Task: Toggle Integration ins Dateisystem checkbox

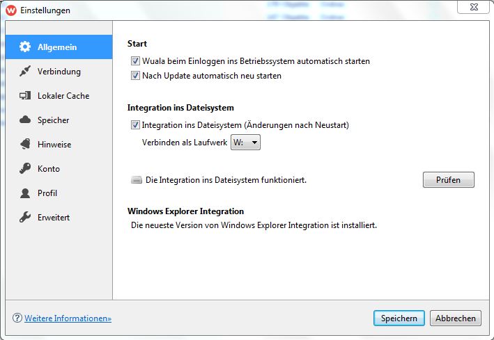Action: pyautogui.click(x=135, y=125)
